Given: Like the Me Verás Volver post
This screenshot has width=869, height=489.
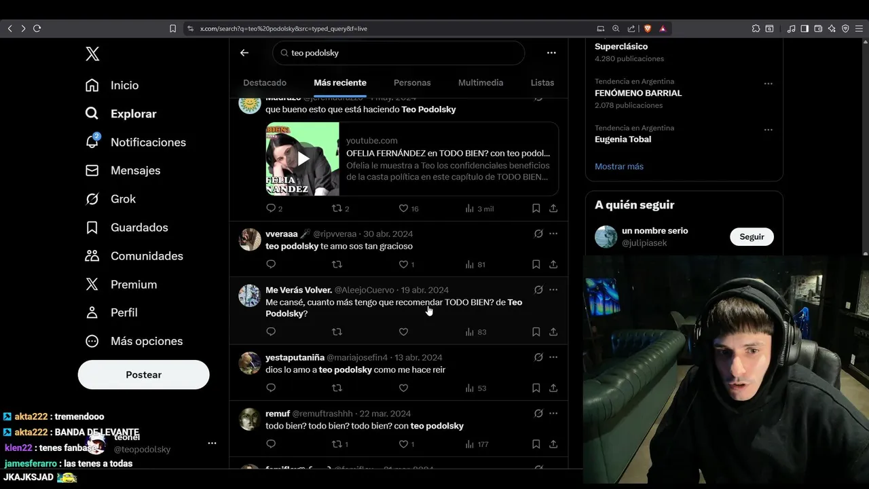Looking at the screenshot, I should pos(403,332).
